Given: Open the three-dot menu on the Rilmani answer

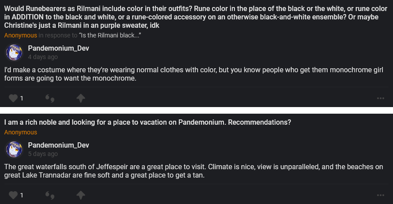Looking at the screenshot, I should (x=380, y=98).
